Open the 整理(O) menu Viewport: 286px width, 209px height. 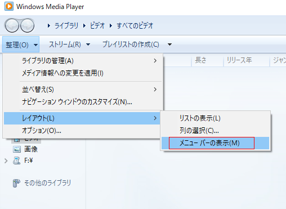coord(21,45)
